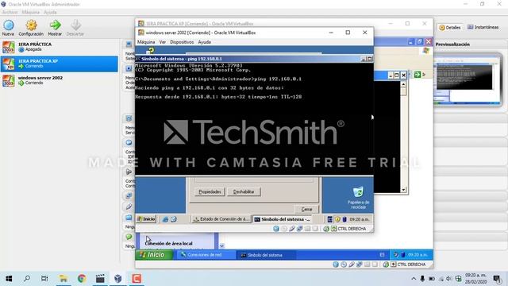The image size is (508, 286).
Task: Open Papelera de reciclaje desktop icon
Action: click(x=358, y=198)
